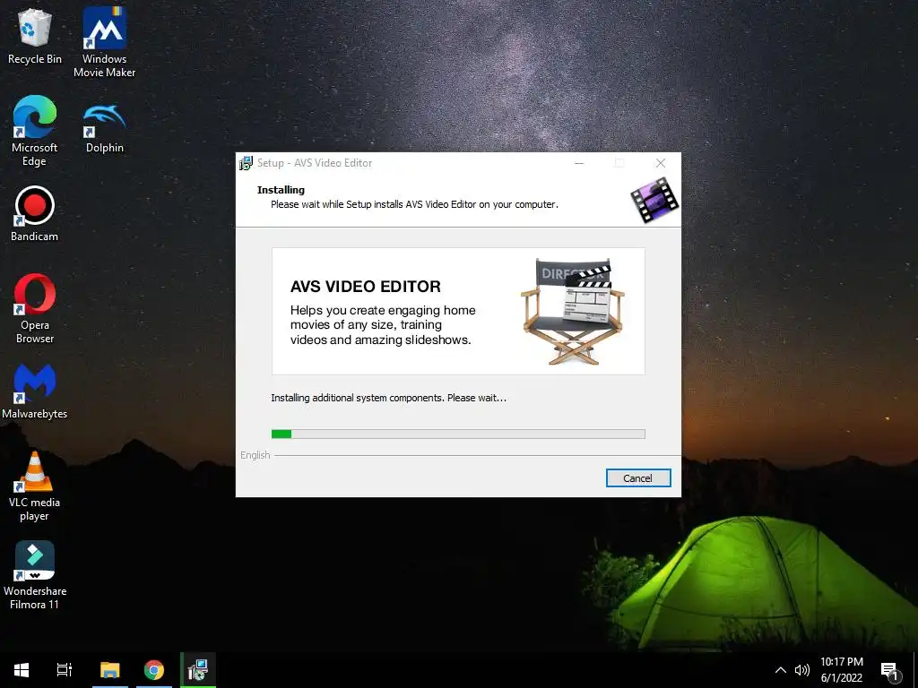Open Task View from the taskbar
Screen dimensions: 918x688
tap(65, 670)
